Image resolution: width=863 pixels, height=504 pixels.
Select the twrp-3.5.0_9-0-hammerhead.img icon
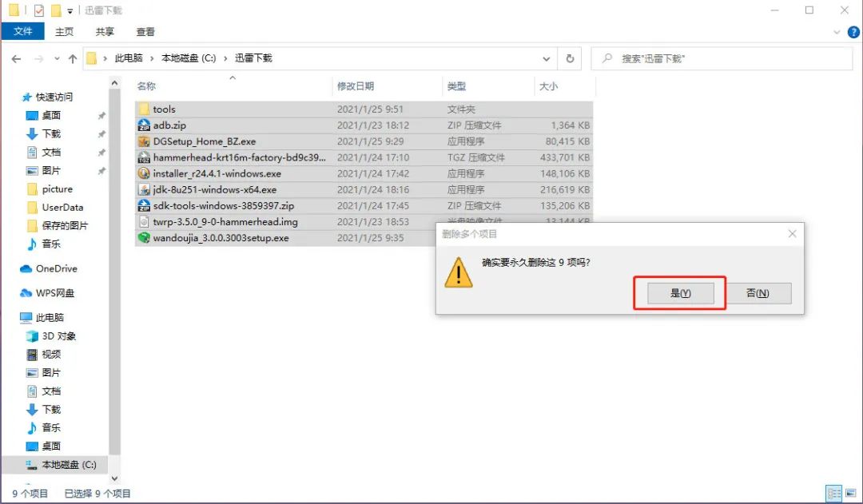(x=144, y=222)
